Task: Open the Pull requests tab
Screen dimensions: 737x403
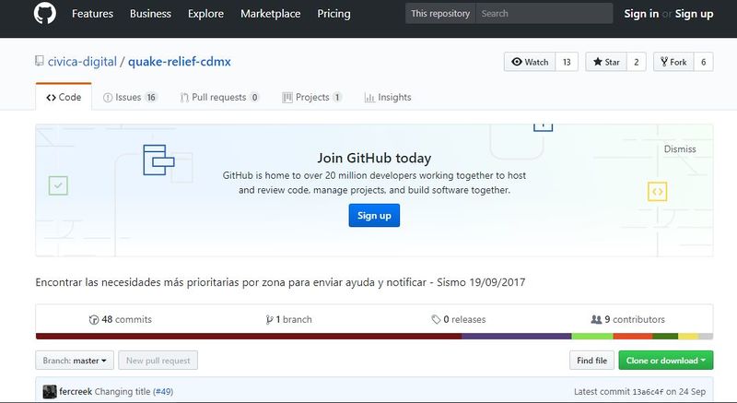Action: [x=219, y=98]
